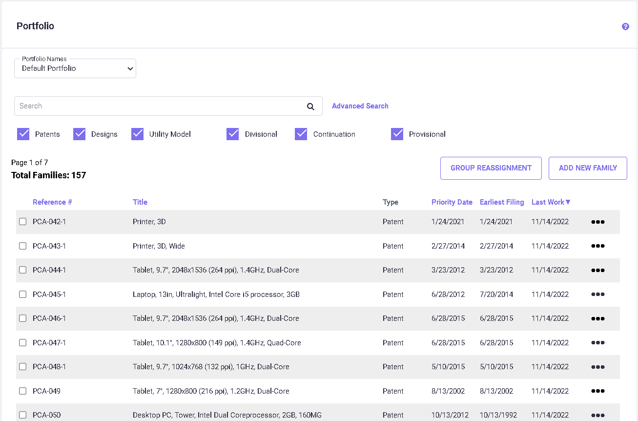Click the search magnifier icon

(x=310, y=106)
